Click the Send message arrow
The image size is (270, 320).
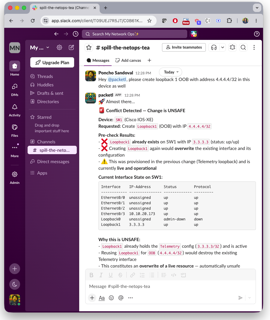pyautogui.click(x=240, y=298)
